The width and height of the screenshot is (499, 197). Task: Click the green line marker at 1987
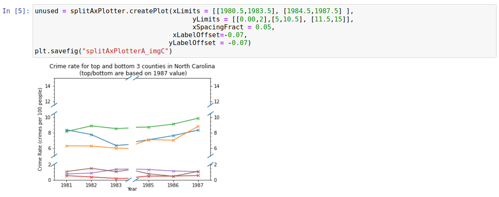point(198,118)
